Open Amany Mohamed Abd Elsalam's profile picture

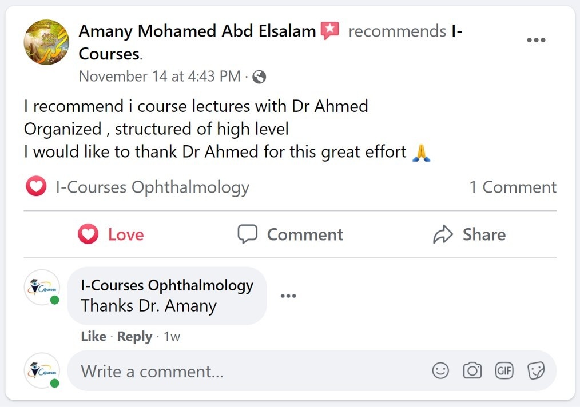(x=46, y=42)
